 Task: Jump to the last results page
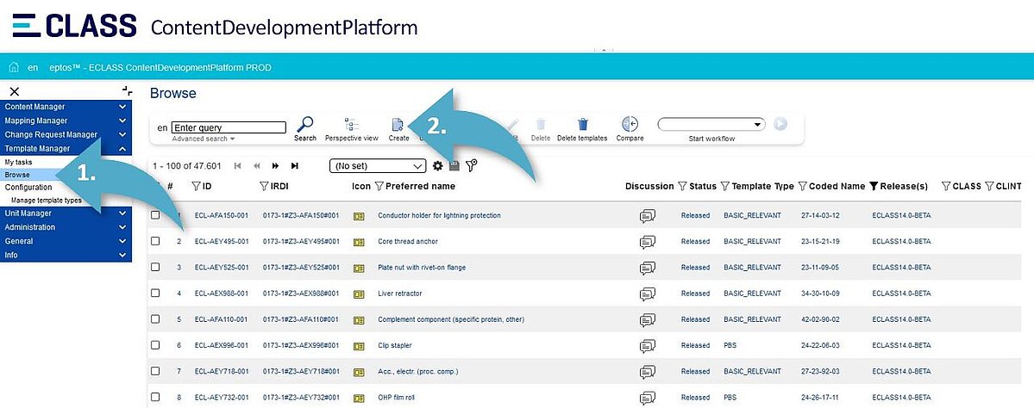(294, 165)
